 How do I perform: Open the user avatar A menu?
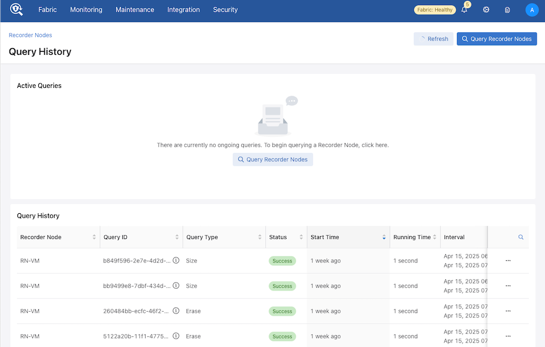tap(532, 10)
